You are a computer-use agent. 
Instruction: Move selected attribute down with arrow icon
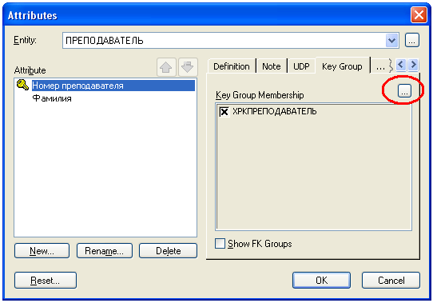(x=188, y=67)
